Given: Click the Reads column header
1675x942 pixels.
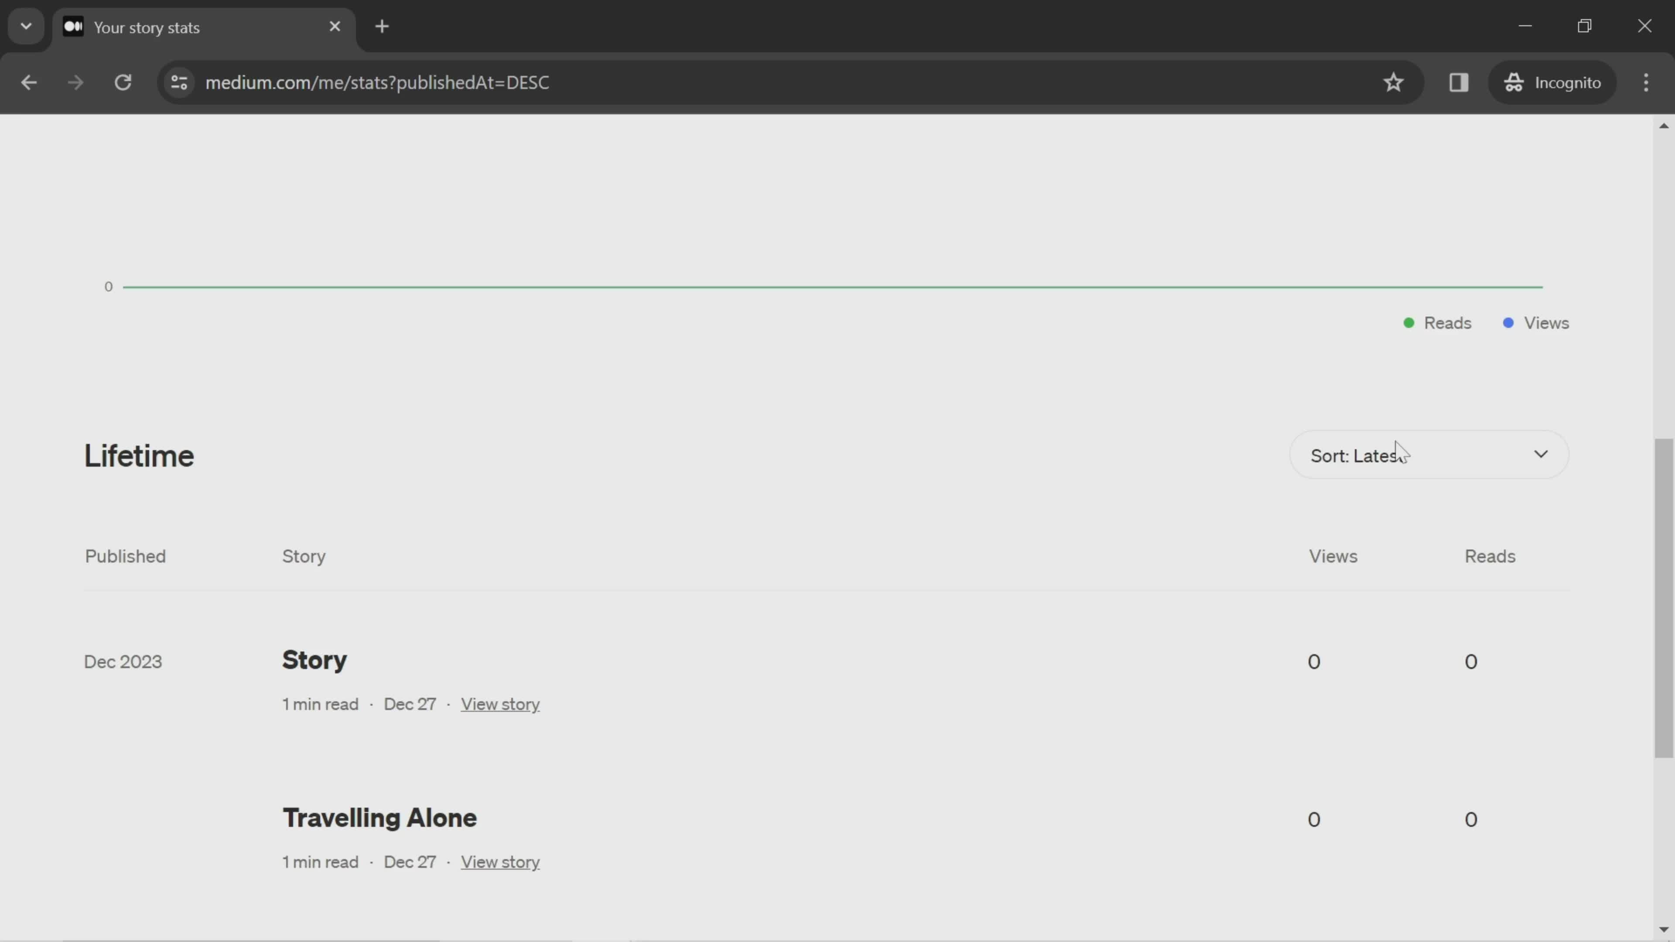Looking at the screenshot, I should pos(1490,556).
